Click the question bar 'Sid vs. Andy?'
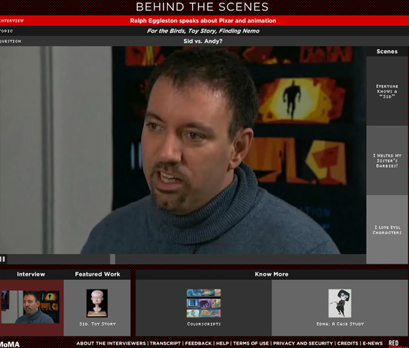 pos(204,41)
